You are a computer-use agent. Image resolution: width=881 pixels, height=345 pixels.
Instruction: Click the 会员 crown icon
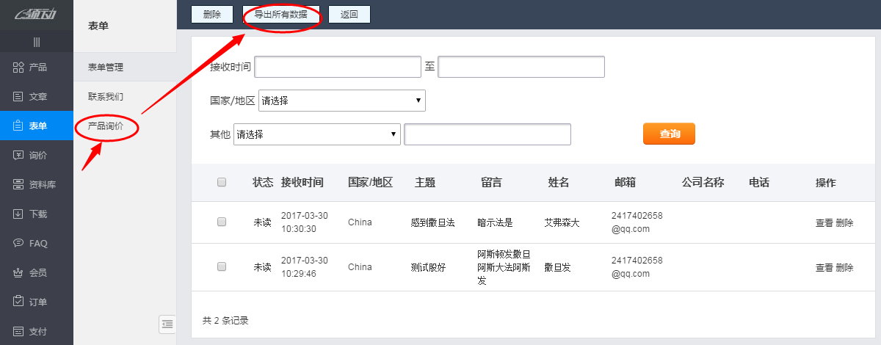19,272
